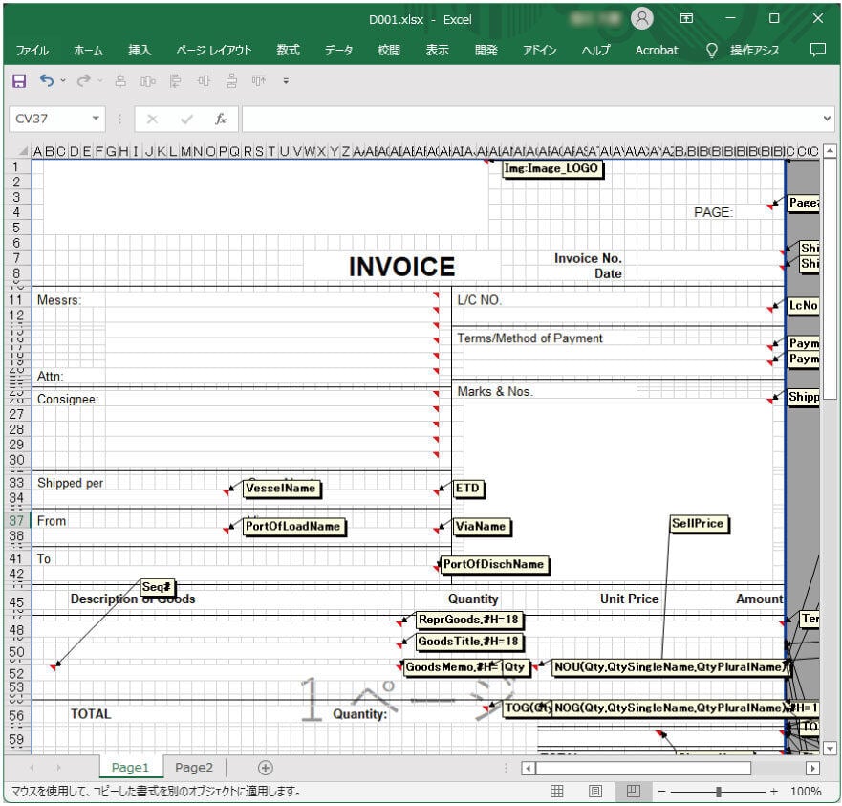The height and width of the screenshot is (806, 842).
Task: Click the align center objects icon
Action: pos(120,81)
